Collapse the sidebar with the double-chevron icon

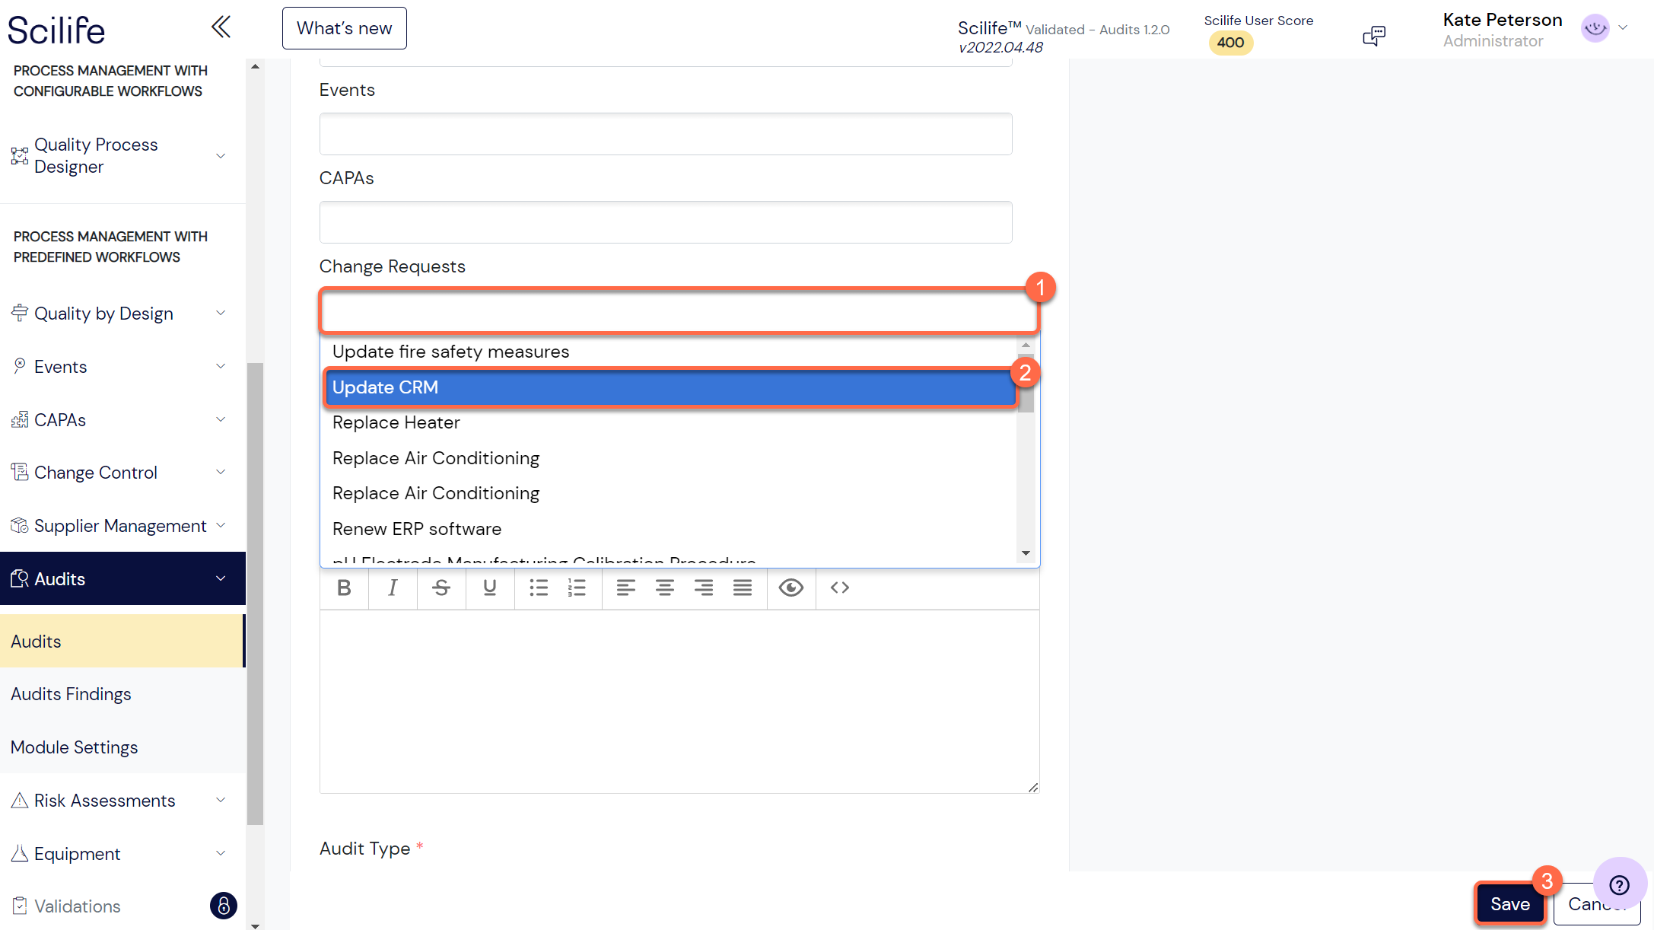tap(221, 27)
